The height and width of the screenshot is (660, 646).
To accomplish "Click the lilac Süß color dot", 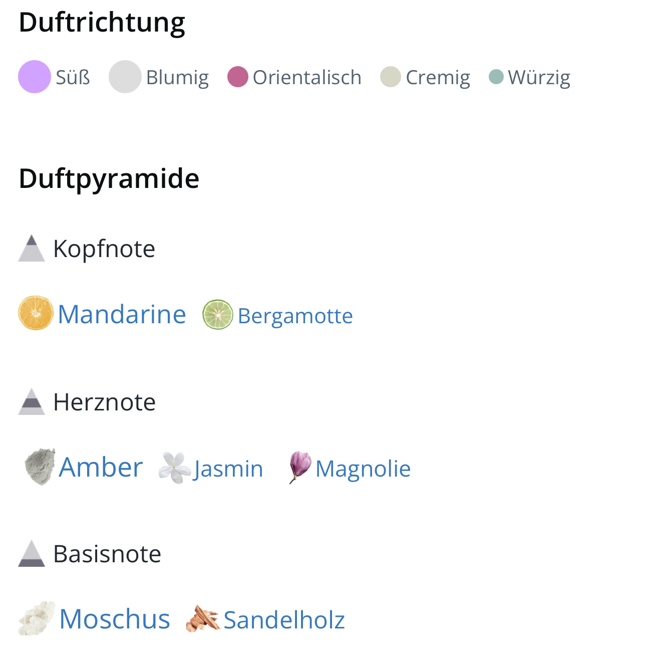I will (35, 77).
